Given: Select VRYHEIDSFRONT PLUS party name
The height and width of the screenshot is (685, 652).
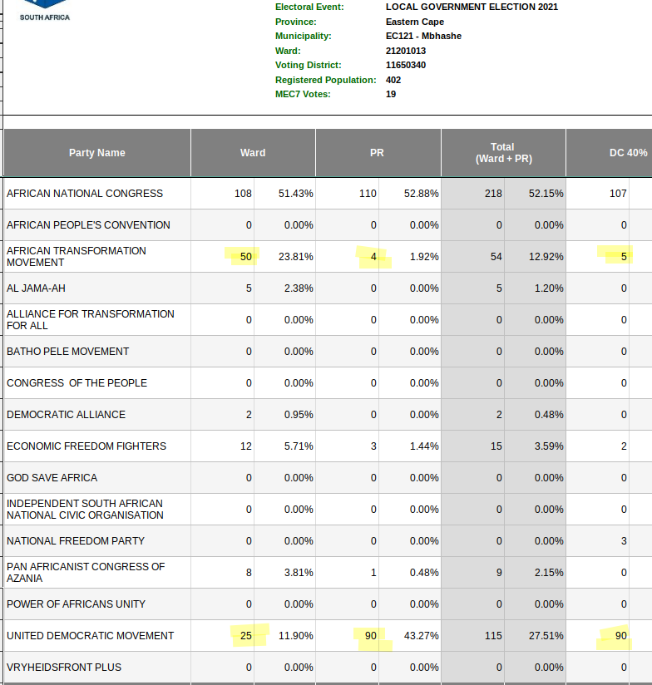Looking at the screenshot, I should pos(64,667).
